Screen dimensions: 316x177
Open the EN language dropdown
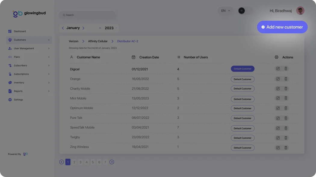point(225,11)
